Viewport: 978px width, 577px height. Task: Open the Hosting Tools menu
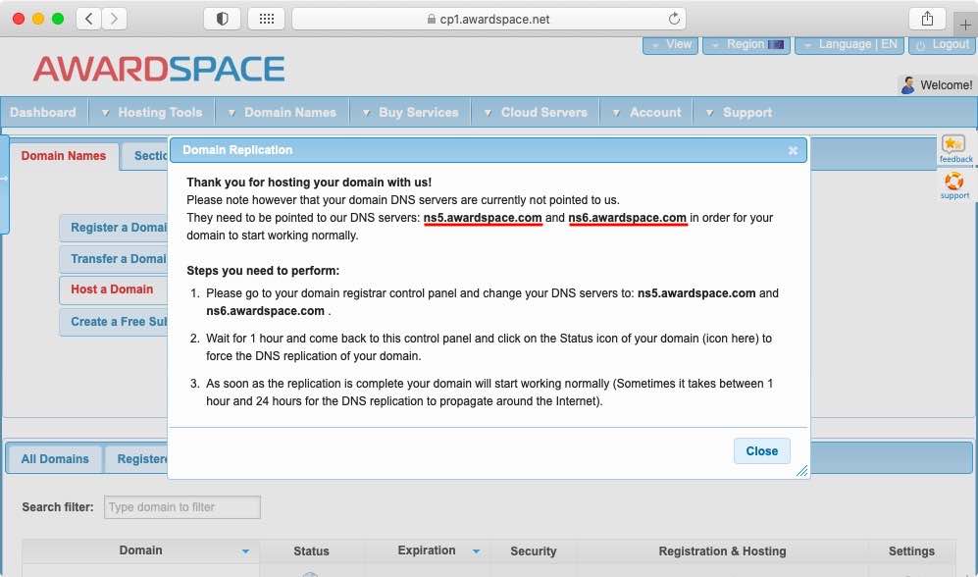click(x=159, y=112)
